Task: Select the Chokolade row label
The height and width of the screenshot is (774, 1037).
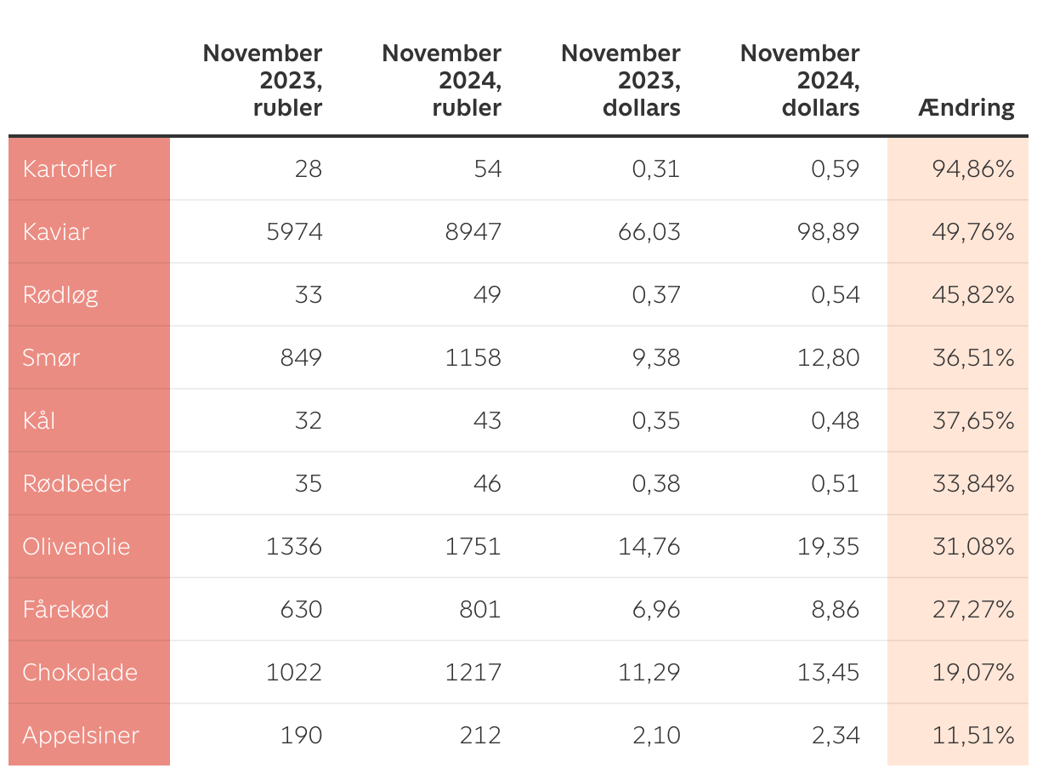Action: pos(80,672)
